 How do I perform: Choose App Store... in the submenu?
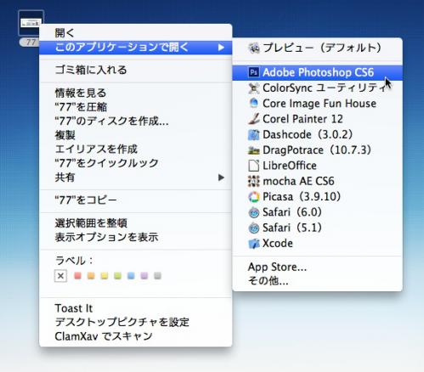click(317, 267)
